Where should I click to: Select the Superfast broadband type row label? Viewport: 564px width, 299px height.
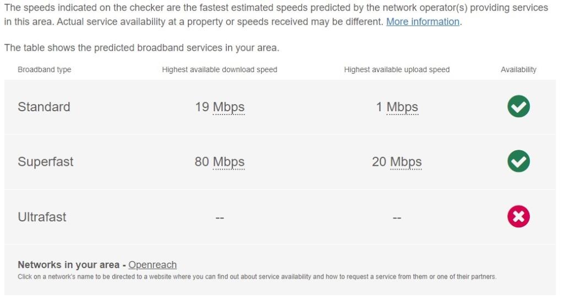tap(46, 161)
